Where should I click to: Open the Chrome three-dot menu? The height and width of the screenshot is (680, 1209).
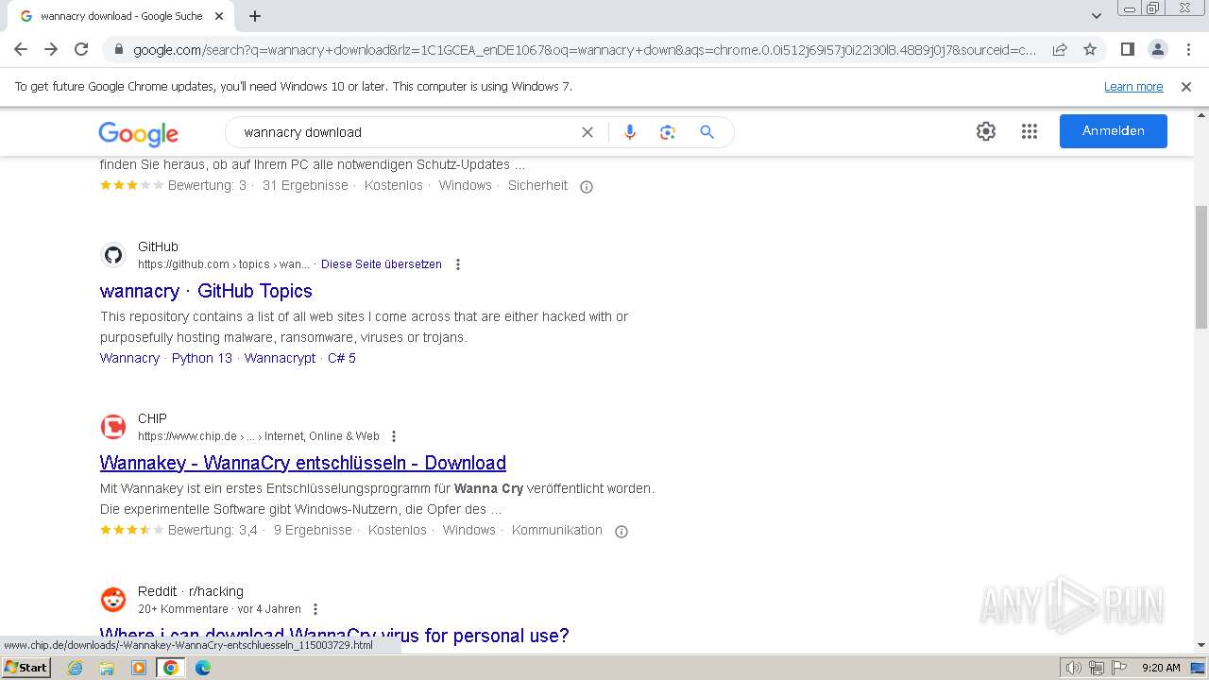point(1188,49)
